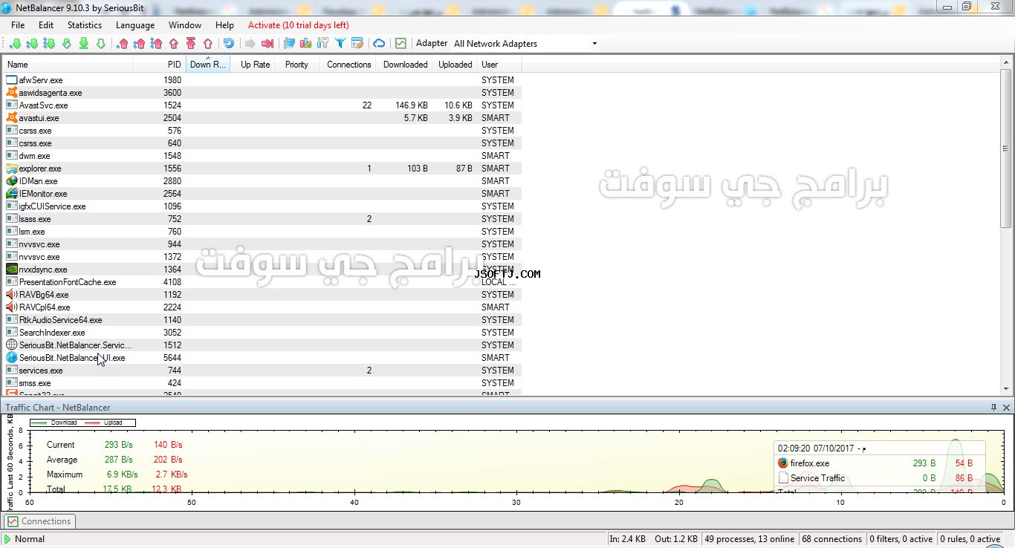Click the red arrow-to-bar toolbar icon
1015x548 pixels.
click(267, 44)
